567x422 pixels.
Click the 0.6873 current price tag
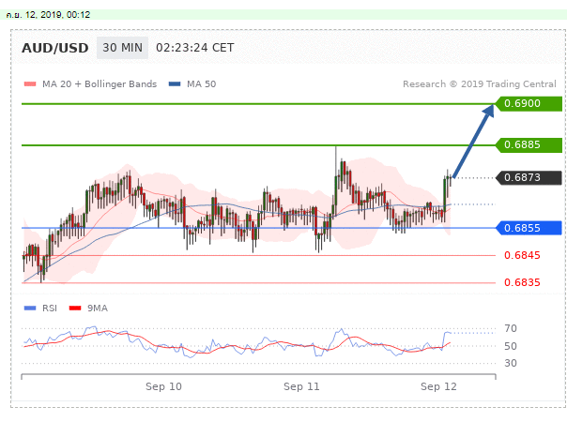click(x=529, y=178)
